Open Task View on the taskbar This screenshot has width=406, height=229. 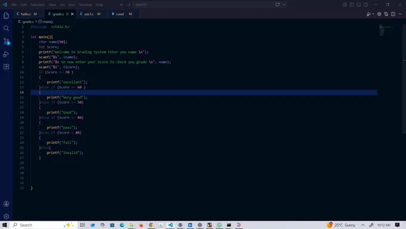[82, 225]
